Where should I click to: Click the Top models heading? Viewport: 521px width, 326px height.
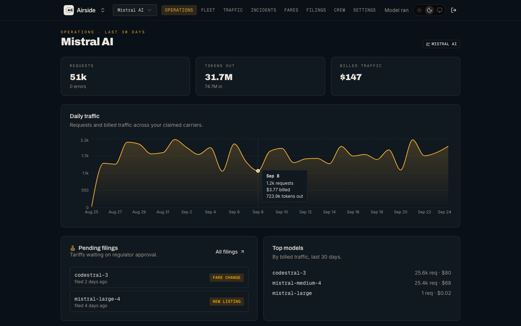288,248
